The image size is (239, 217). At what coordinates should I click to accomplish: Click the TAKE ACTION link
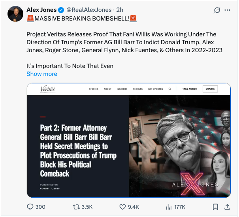[190, 89]
